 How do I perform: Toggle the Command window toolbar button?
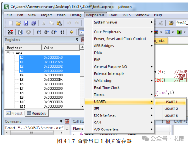coord(82,32)
